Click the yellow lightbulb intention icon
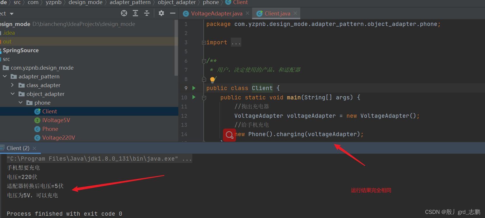The width and height of the screenshot is (485, 218). pos(213,80)
